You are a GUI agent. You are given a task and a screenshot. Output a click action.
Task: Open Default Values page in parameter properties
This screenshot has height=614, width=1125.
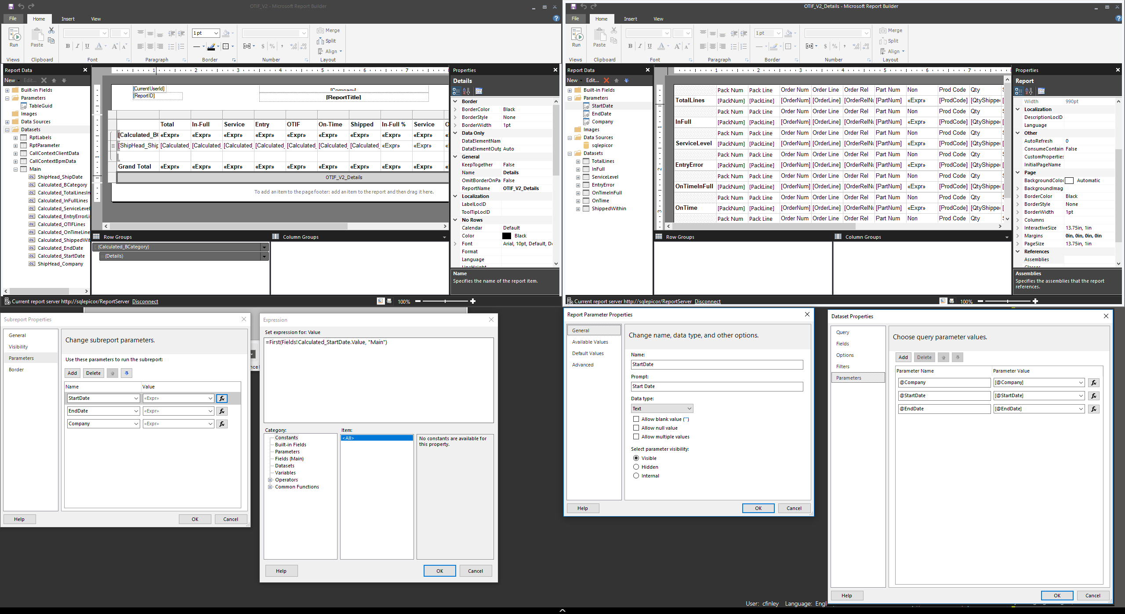[x=588, y=353]
